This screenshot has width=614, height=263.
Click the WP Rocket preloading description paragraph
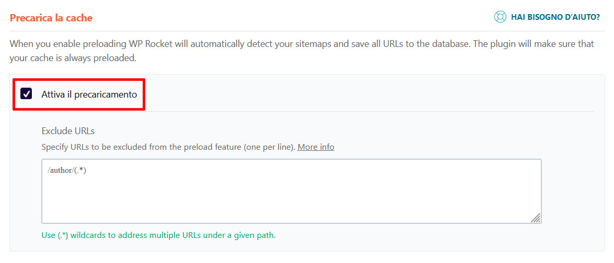(x=302, y=51)
